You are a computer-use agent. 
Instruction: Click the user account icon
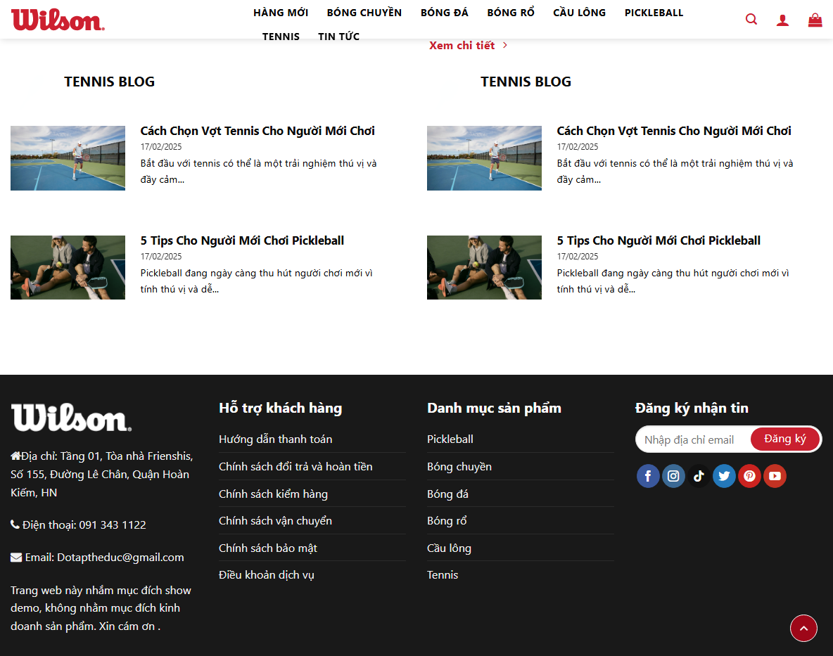(782, 19)
